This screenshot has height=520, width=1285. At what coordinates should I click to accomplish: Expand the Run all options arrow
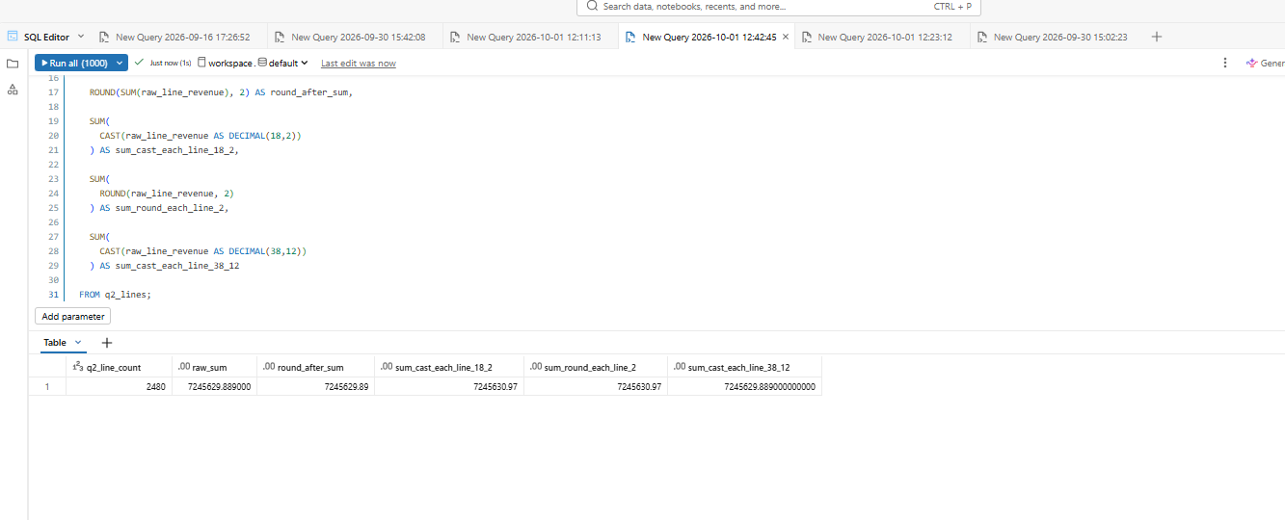click(x=120, y=63)
